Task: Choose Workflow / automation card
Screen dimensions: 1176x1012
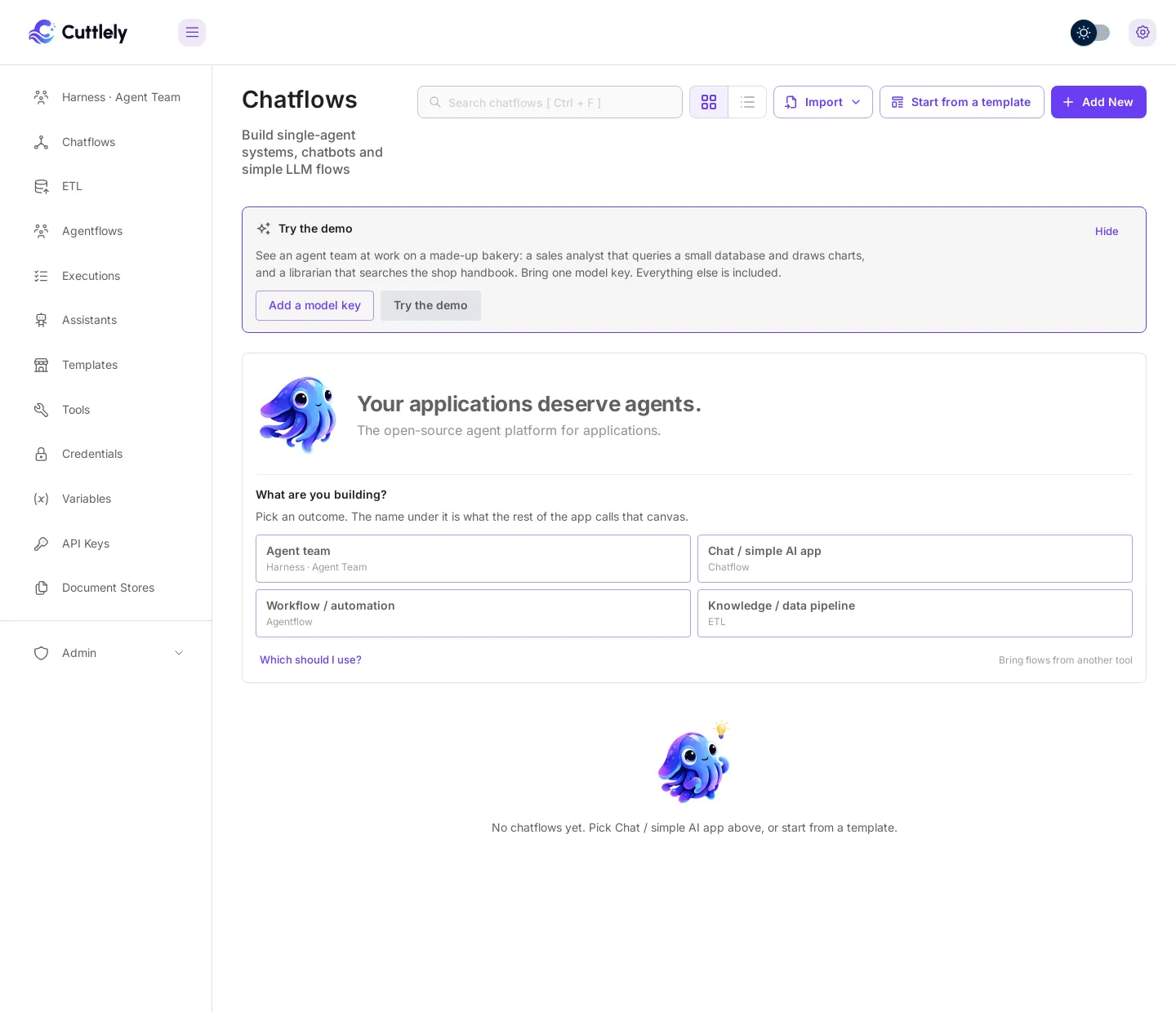Action: [473, 613]
